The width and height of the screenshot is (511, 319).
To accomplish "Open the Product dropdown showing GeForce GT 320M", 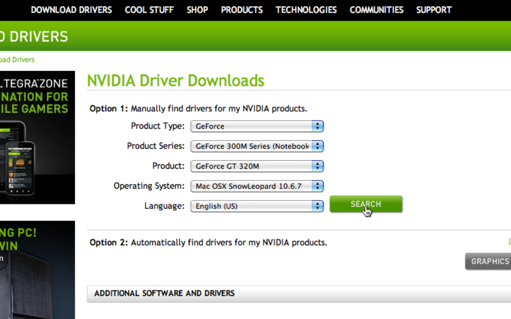I will 257,166.
